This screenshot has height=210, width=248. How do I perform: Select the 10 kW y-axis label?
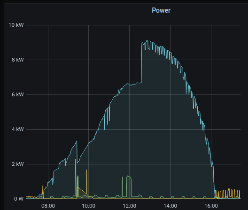coord(16,25)
